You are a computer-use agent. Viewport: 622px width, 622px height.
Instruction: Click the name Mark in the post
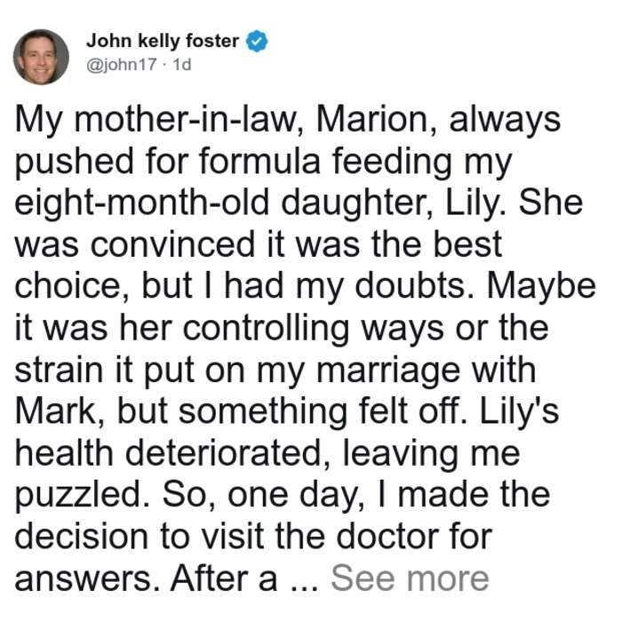[60, 411]
